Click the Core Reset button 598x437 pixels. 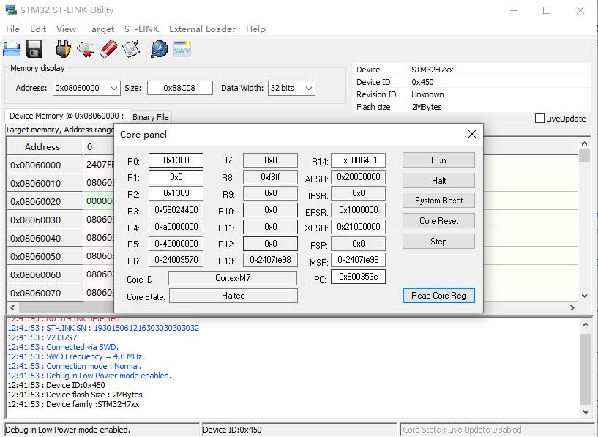438,221
